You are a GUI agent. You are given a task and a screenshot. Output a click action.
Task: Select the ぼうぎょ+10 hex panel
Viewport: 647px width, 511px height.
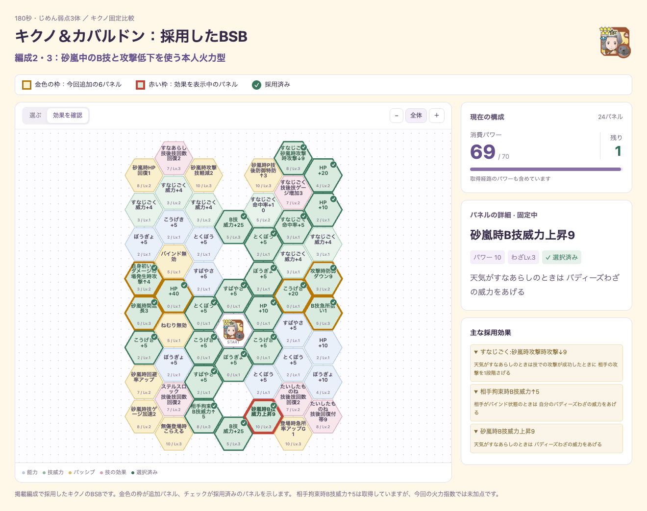tap(323, 382)
